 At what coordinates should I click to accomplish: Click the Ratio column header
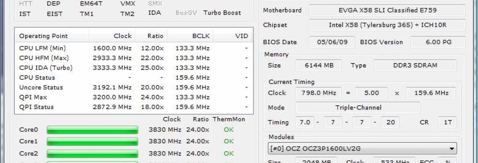(151, 36)
